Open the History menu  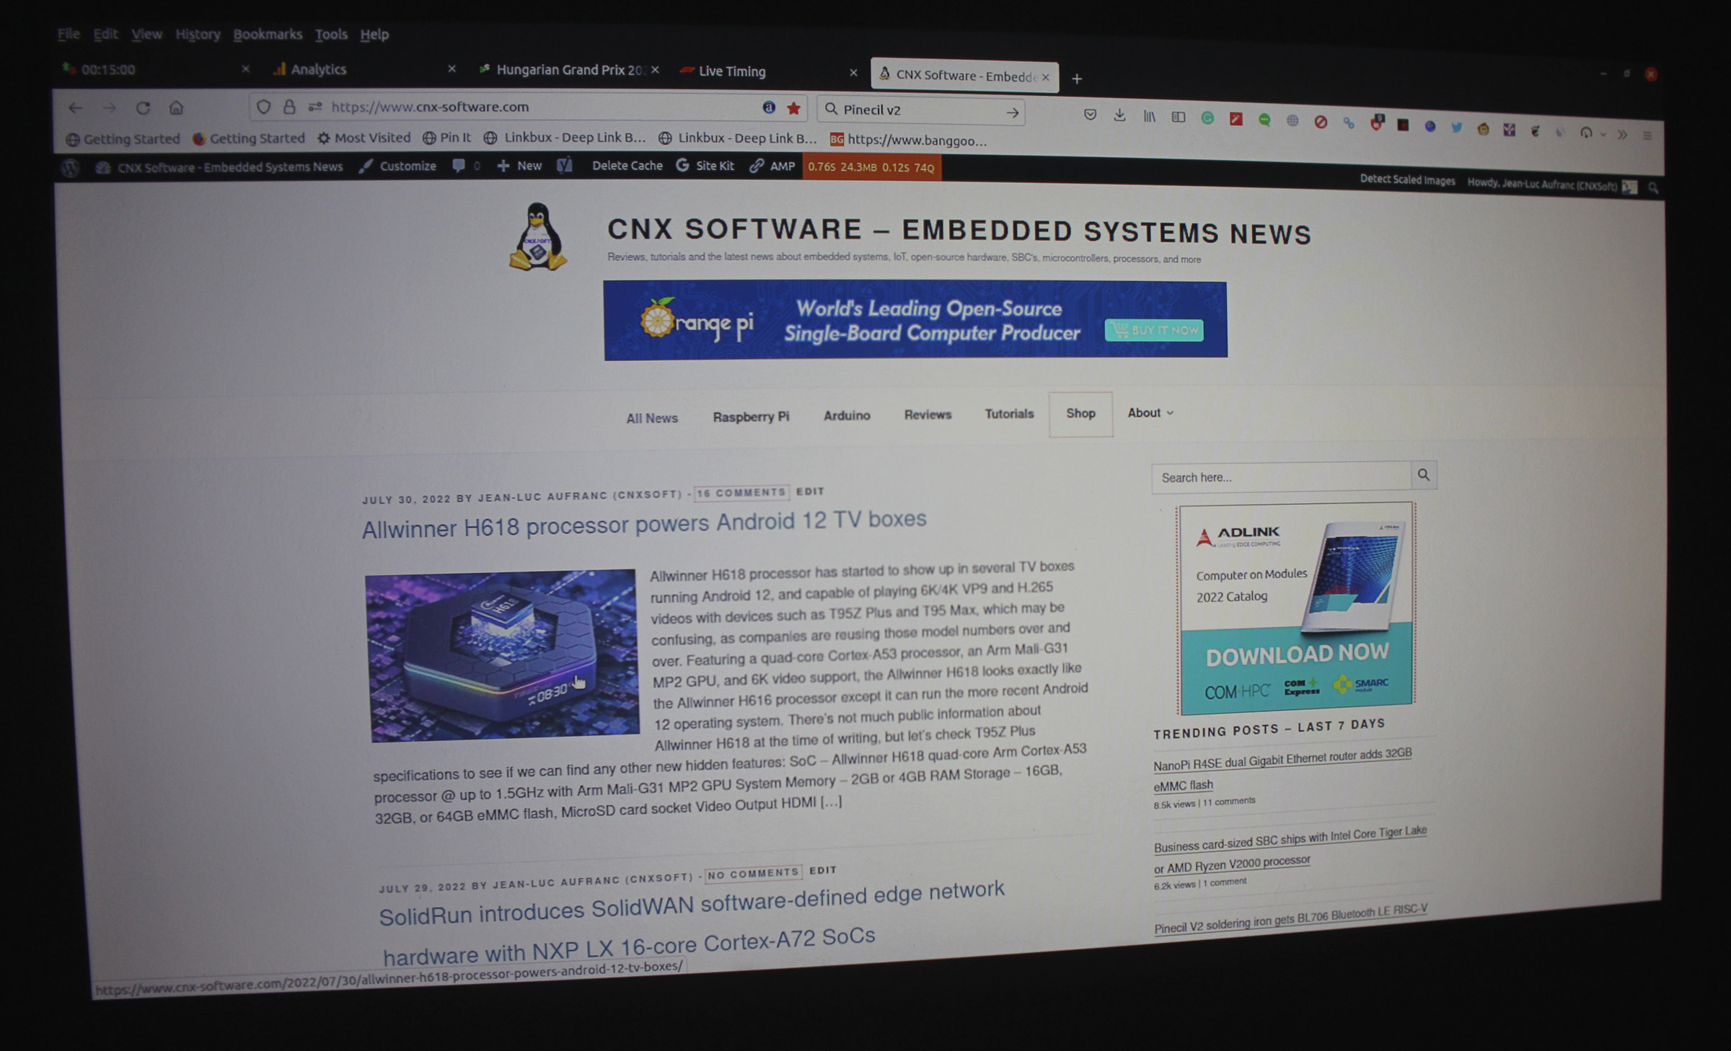[198, 34]
